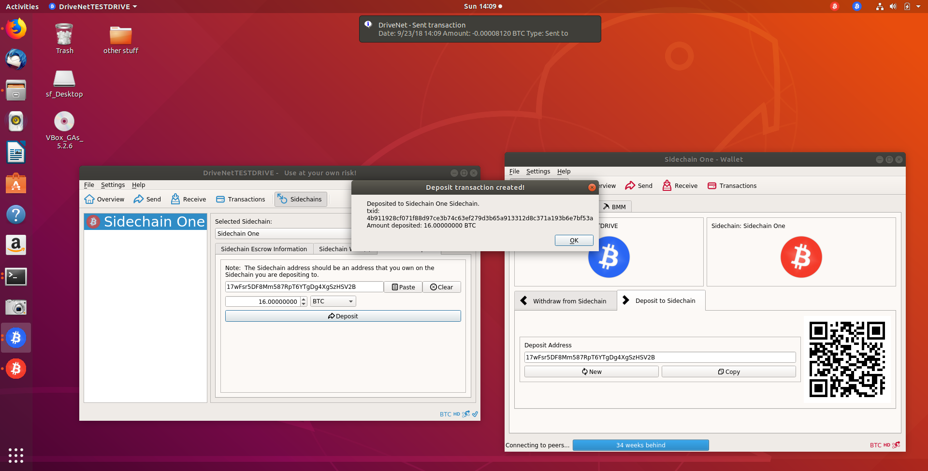Open BTC unit dropdown
Image resolution: width=928 pixels, height=471 pixels.
[x=333, y=301]
